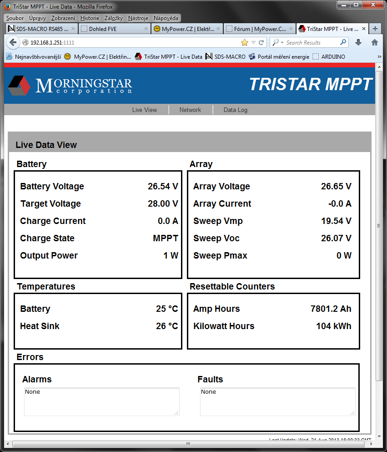Open the Live View page link
Screen dimensions: 387x452
tap(145, 110)
